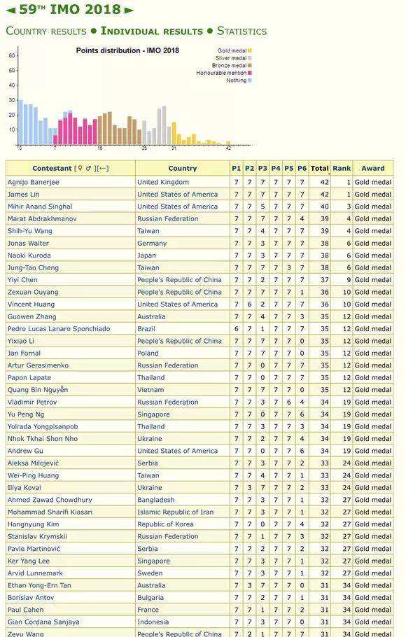Toggle name order arrow in Contestant header

tap(103, 168)
